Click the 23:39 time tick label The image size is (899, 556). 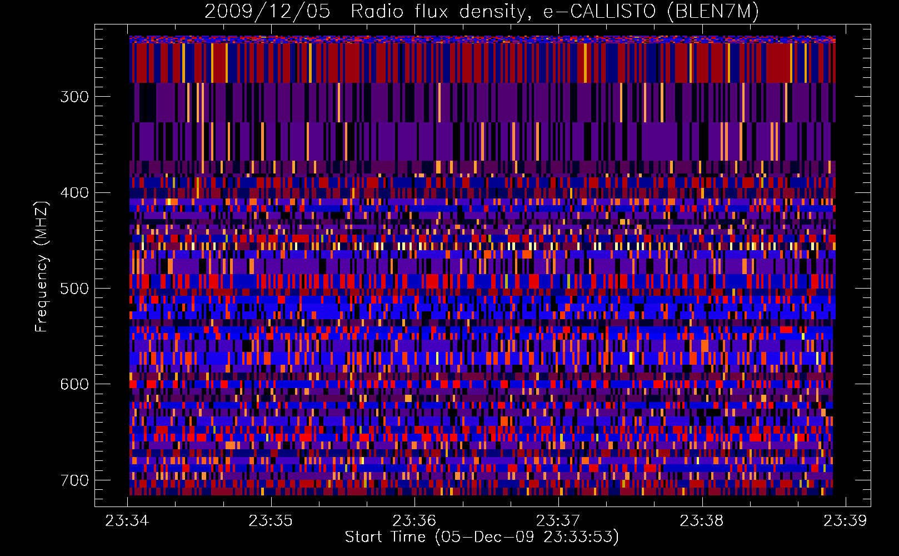(845, 521)
